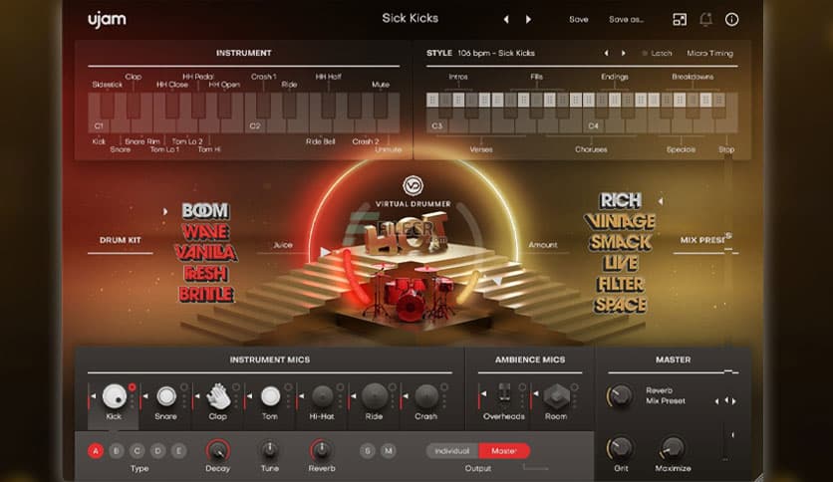The image size is (833, 482).
Task: Open the notifications bell icon
Action: pyautogui.click(x=705, y=20)
